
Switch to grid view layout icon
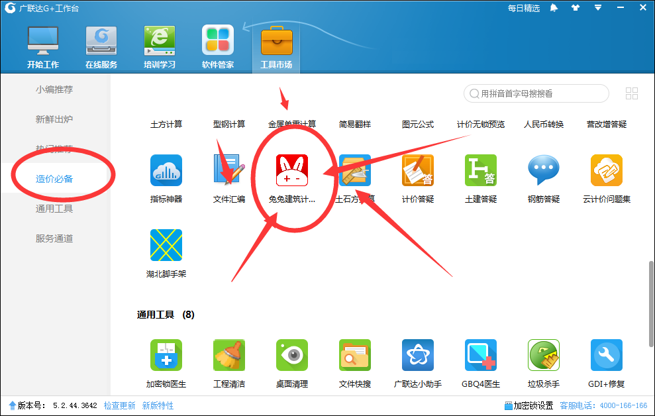click(x=632, y=93)
